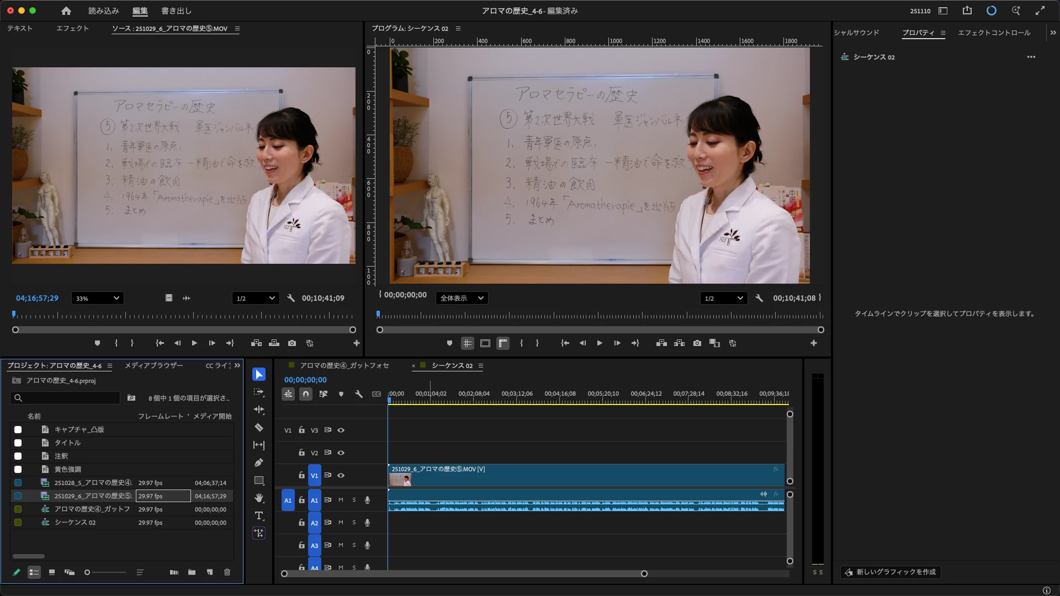Toggle timeline snapping magnet icon

coord(305,394)
